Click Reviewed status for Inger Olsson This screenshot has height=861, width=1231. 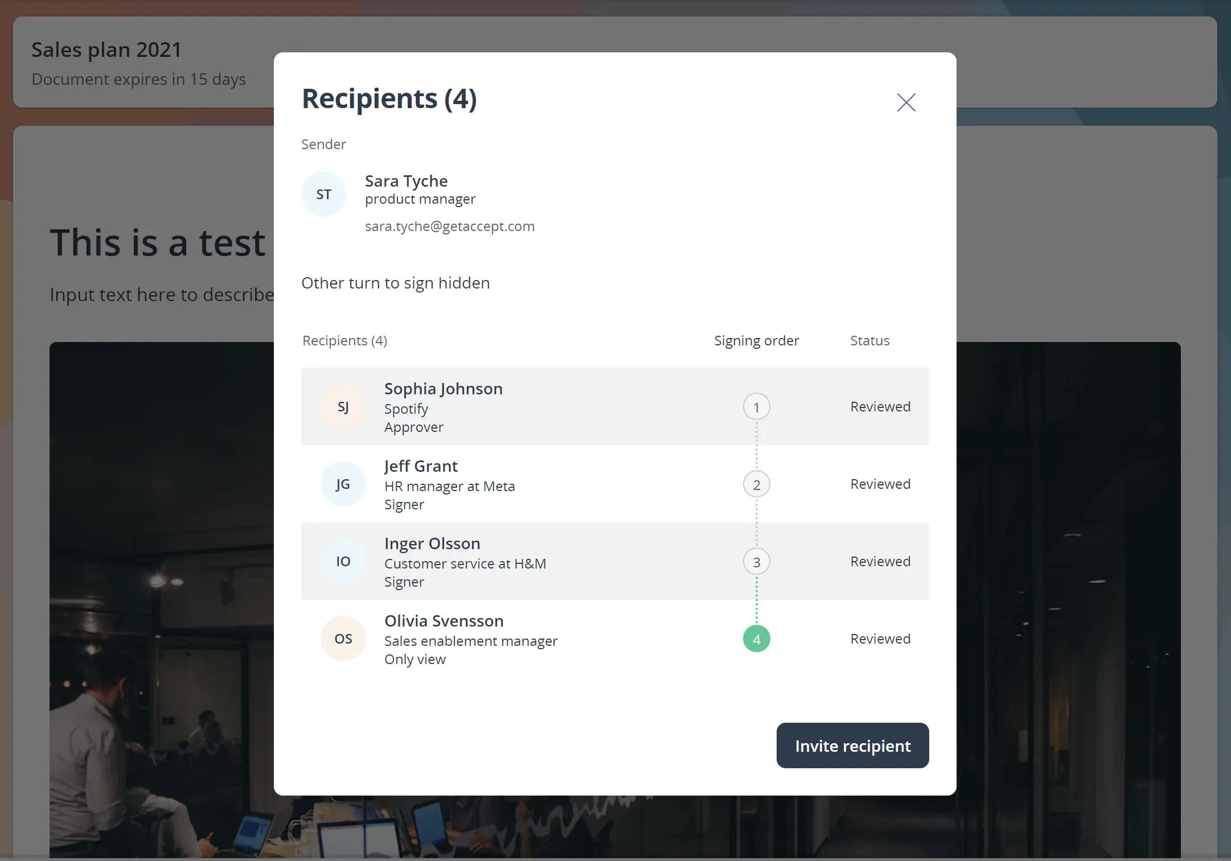tap(880, 562)
